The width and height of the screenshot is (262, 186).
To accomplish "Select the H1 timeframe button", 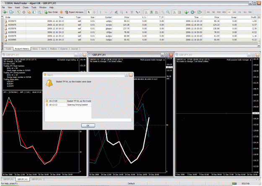I will 229,12.
